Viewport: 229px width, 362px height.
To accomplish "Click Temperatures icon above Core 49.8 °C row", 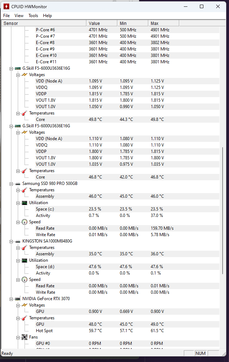I will (x=25, y=113).
